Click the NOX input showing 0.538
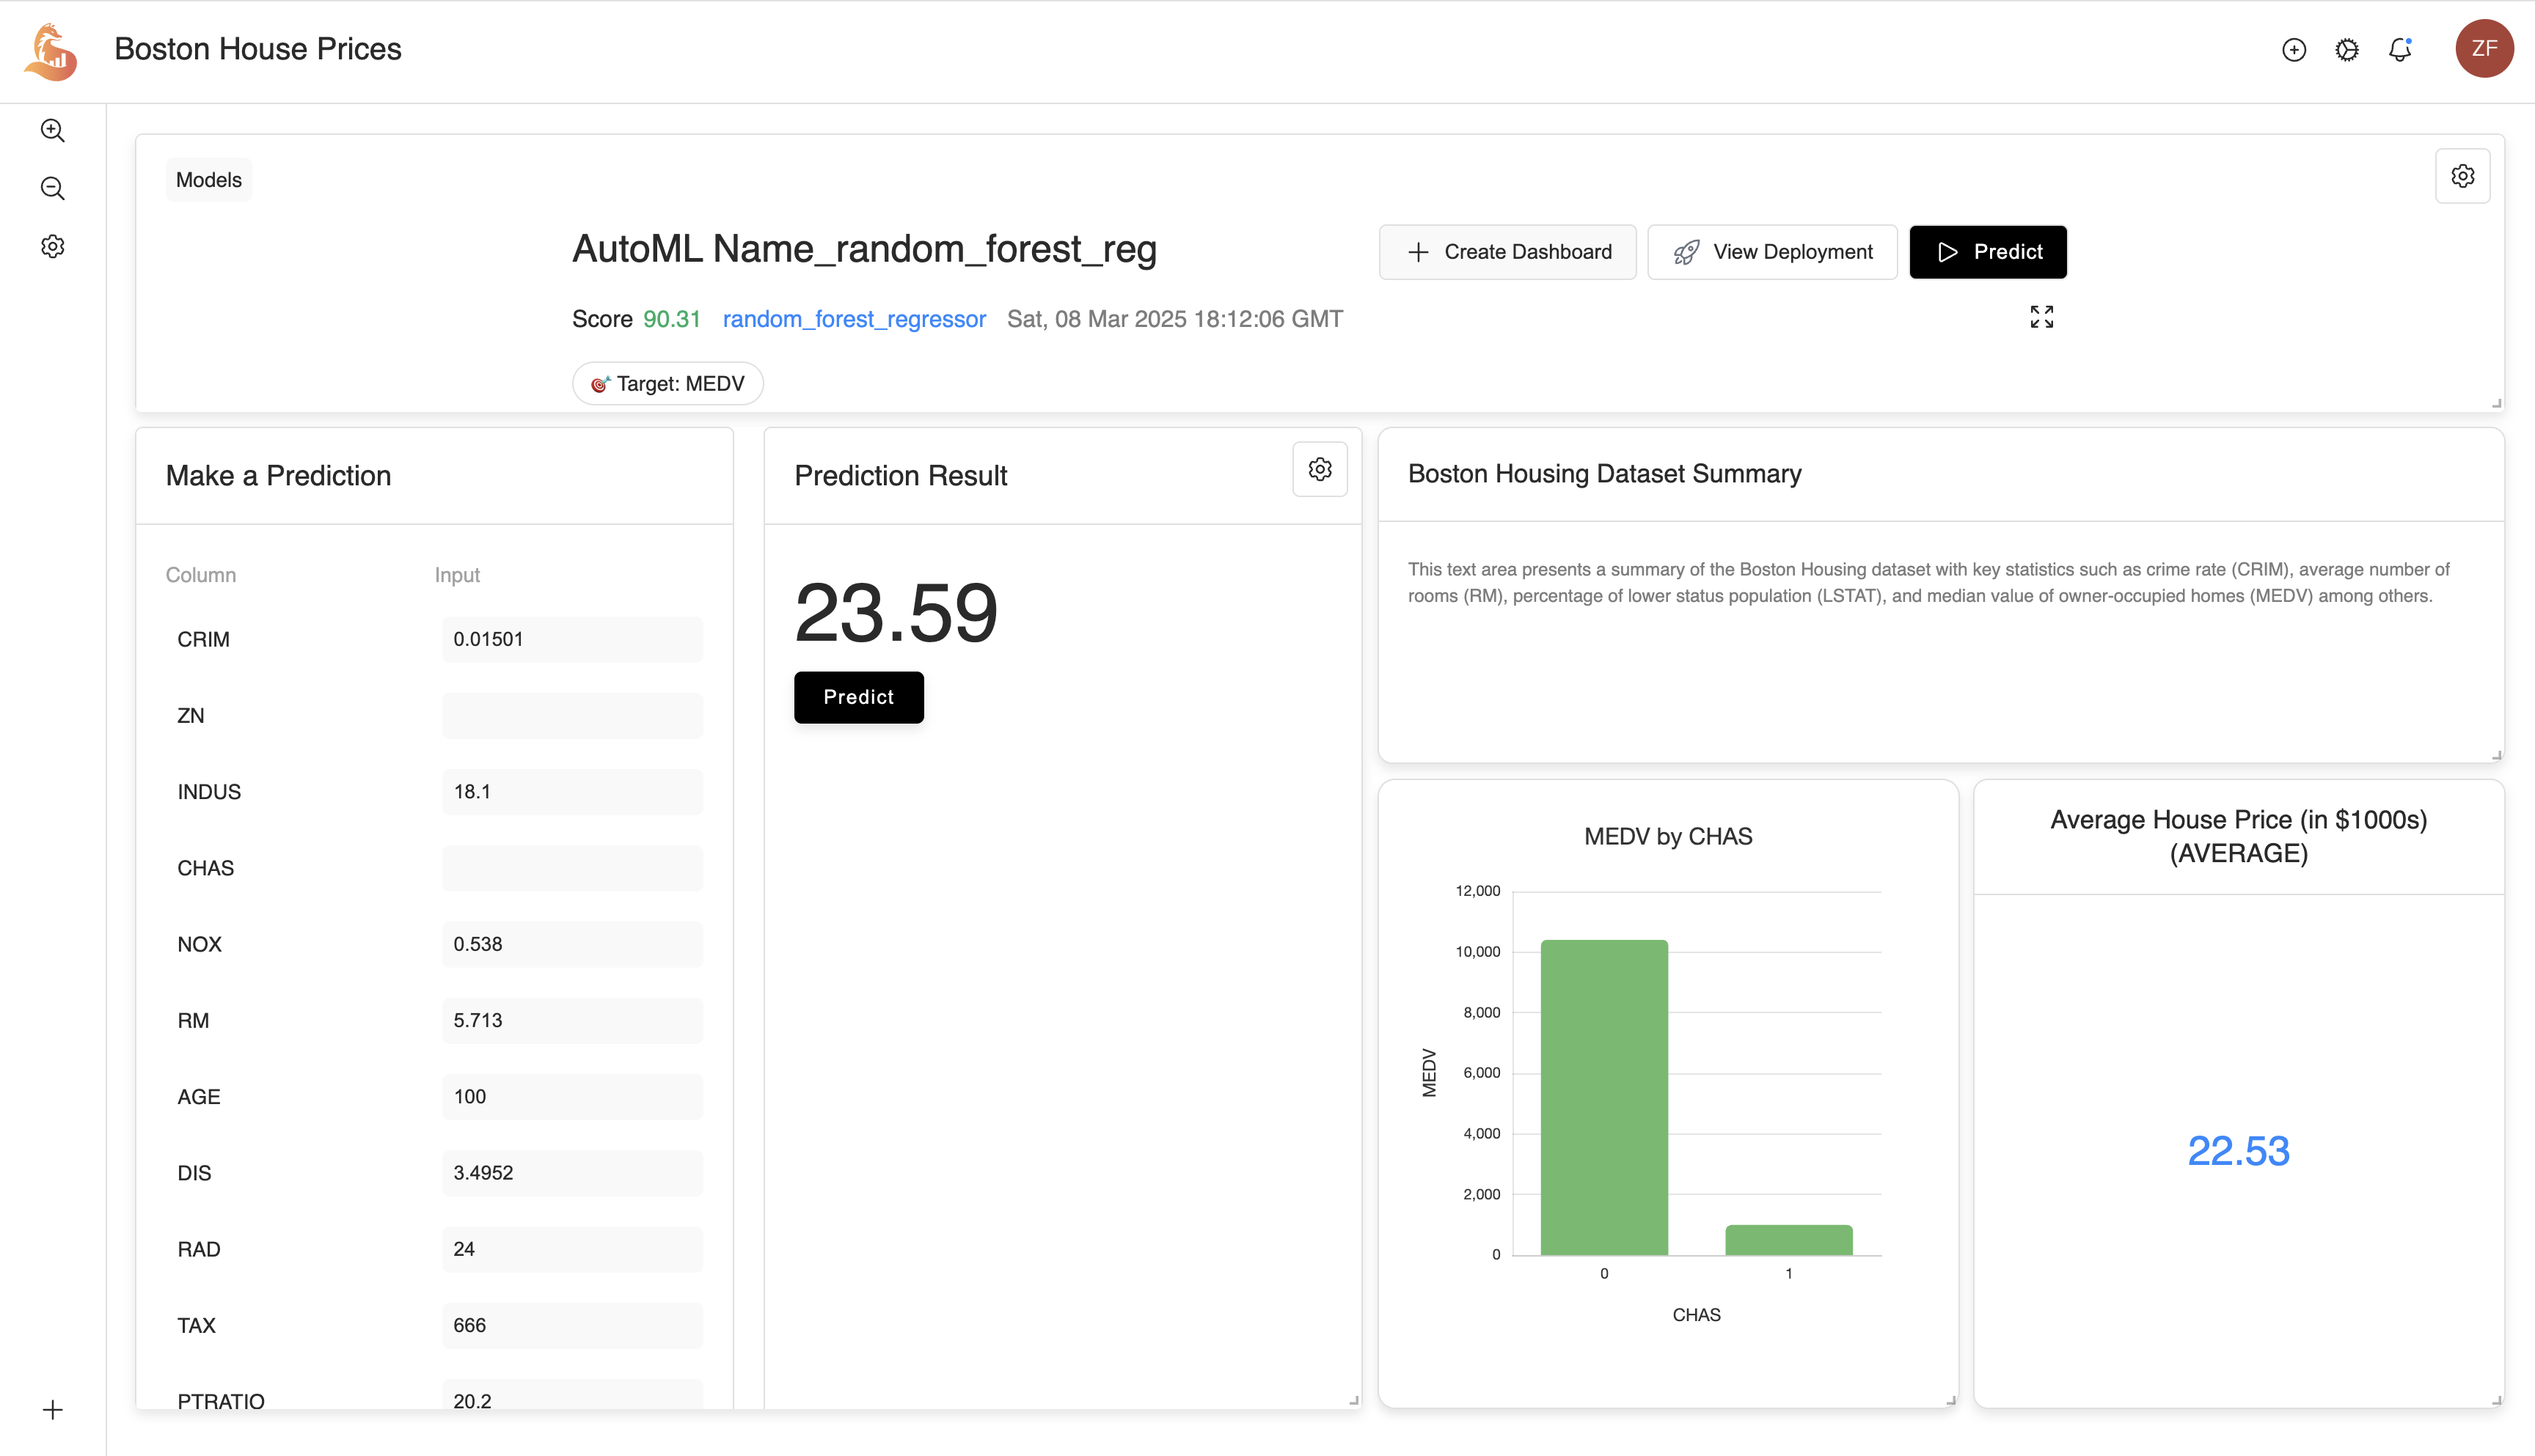Screen dimensions: 2535x1456 [572, 944]
